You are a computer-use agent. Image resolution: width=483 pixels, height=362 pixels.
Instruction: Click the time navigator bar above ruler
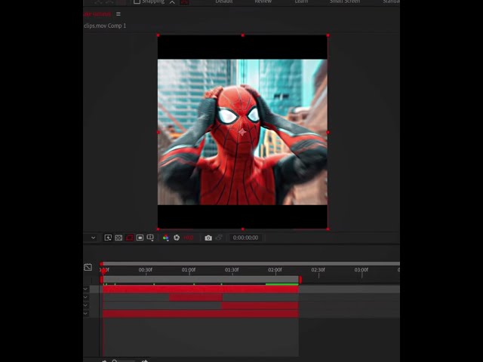tap(251, 264)
